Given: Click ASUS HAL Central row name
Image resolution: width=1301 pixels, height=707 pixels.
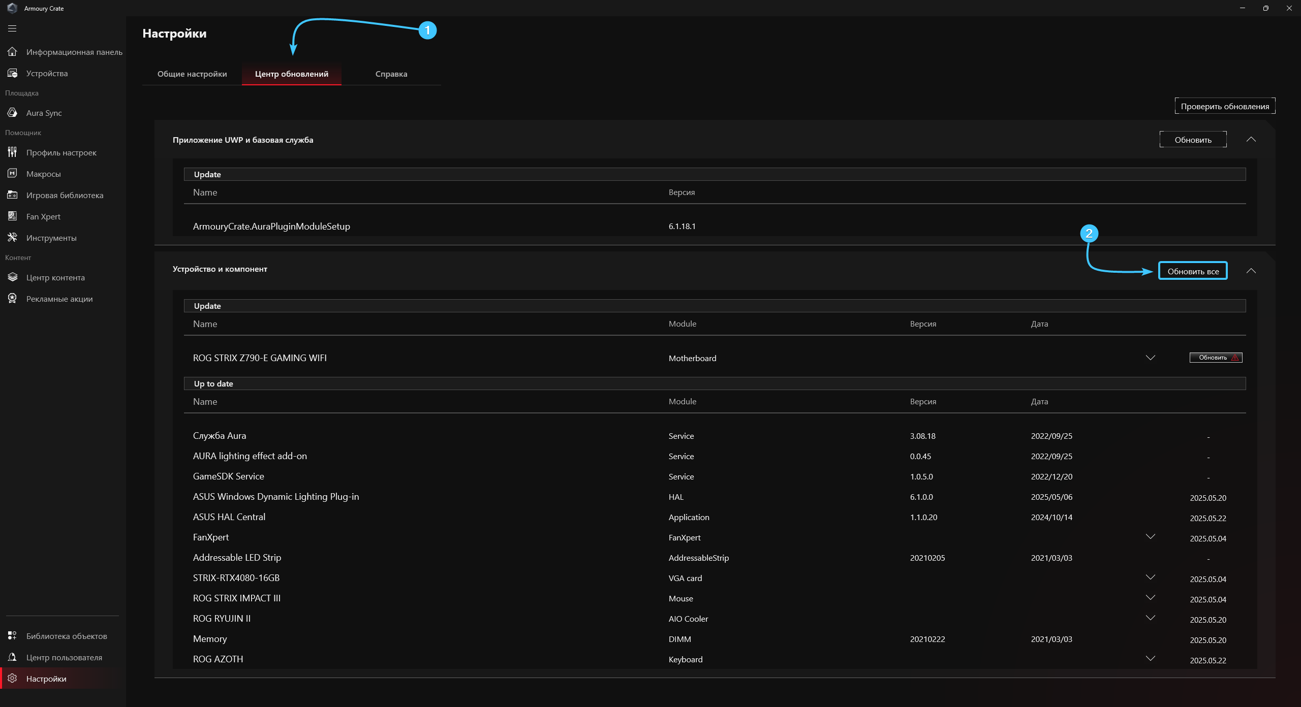Looking at the screenshot, I should (x=229, y=517).
